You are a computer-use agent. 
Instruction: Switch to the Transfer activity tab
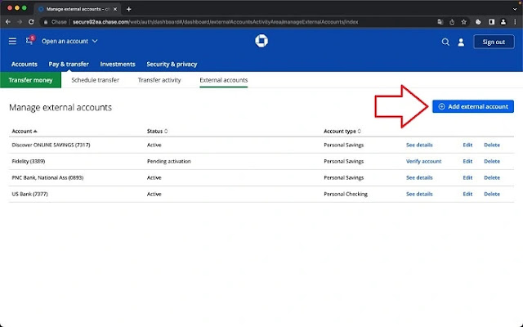(159, 80)
